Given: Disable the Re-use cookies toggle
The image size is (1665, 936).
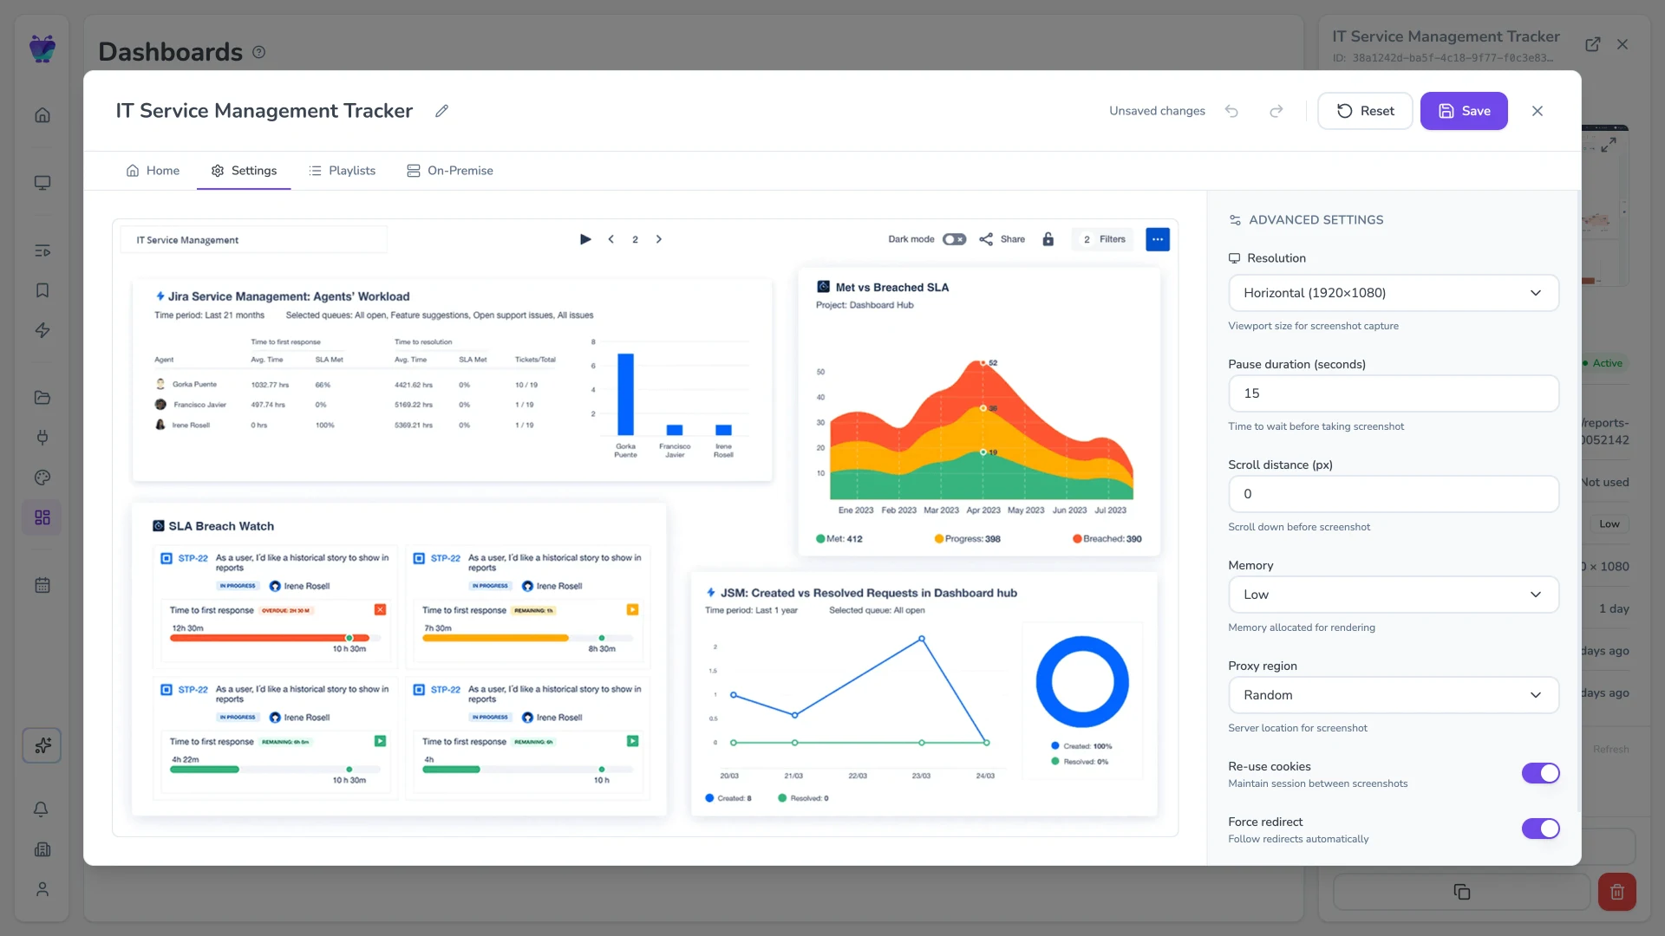Looking at the screenshot, I should click(x=1540, y=773).
